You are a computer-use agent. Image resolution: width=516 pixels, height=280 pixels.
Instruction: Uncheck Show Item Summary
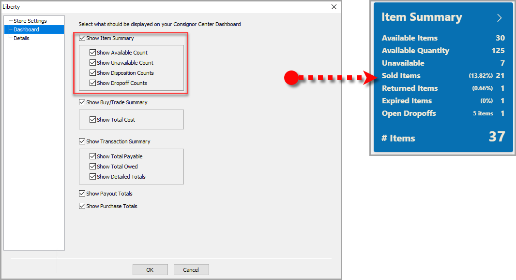(x=82, y=38)
